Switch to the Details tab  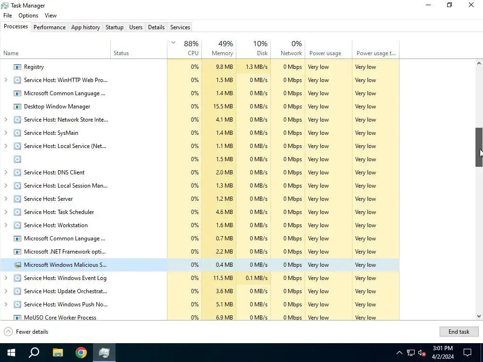tap(156, 27)
